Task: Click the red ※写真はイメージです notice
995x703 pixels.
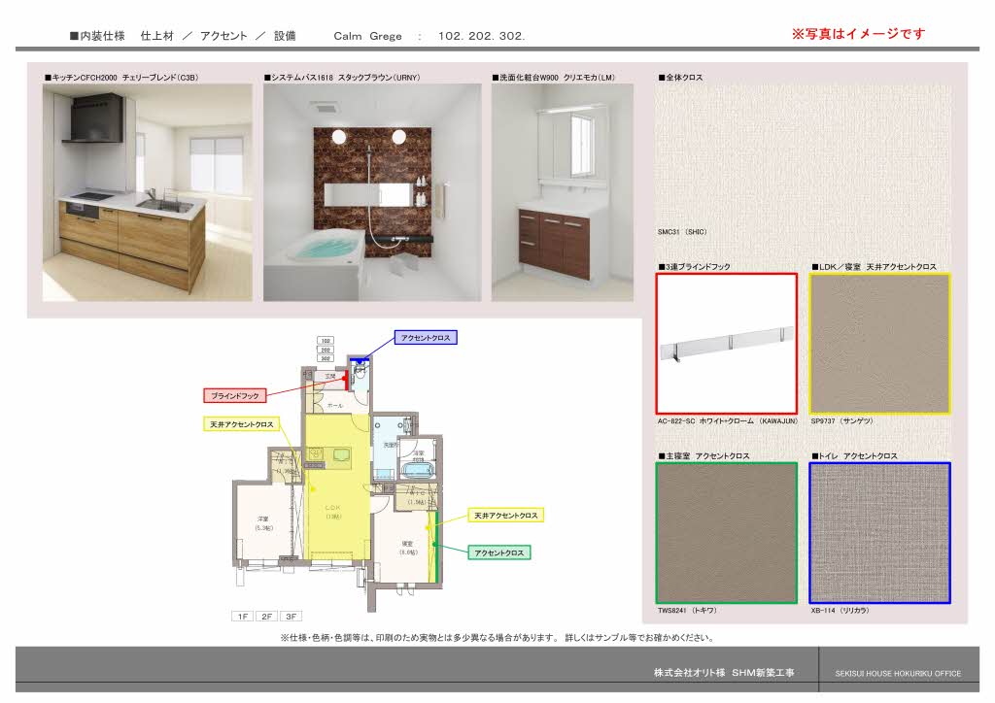Action: coord(858,34)
